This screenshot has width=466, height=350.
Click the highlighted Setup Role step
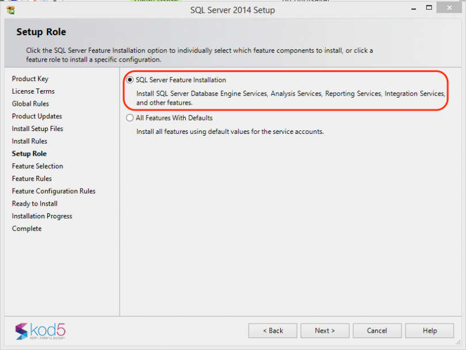[x=29, y=153]
